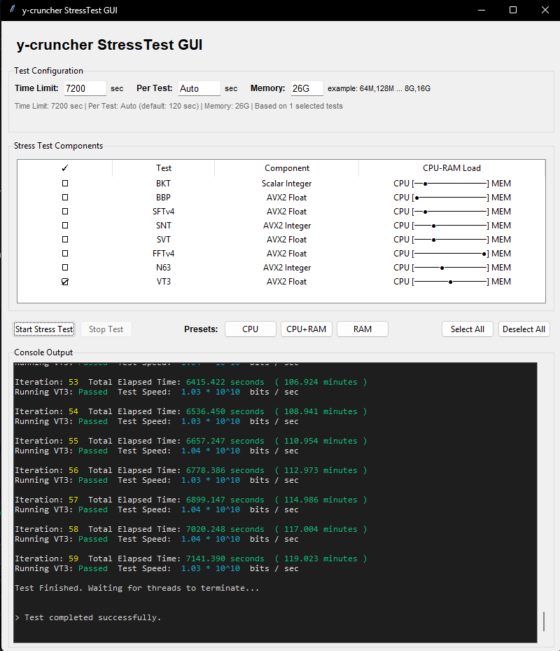
Task: Enable the SFTv4 test checkbox
Action: [65, 212]
